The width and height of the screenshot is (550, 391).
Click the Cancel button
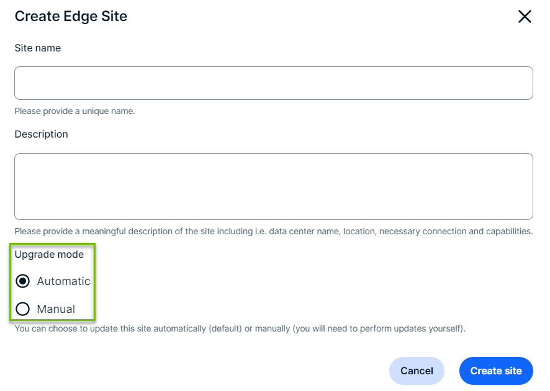(x=417, y=371)
